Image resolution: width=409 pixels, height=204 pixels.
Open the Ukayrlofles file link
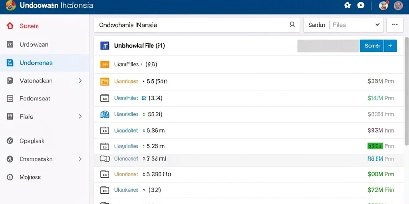[126, 147]
